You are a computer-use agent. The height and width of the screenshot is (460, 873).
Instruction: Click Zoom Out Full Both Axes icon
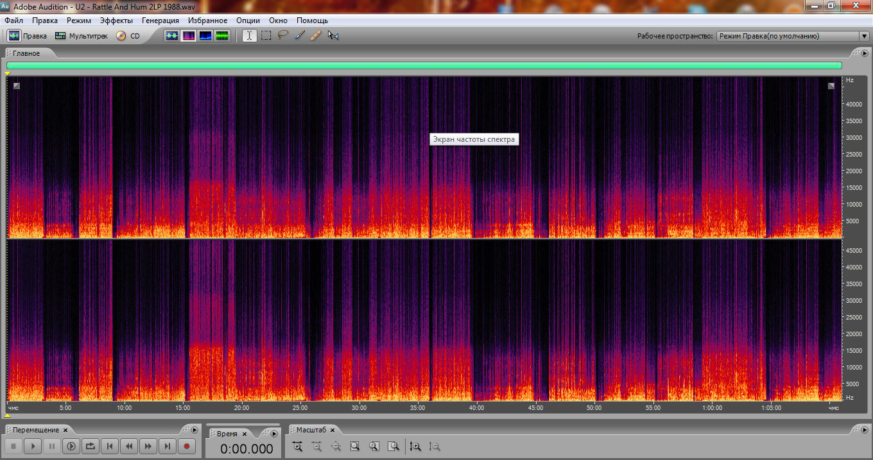click(x=336, y=447)
